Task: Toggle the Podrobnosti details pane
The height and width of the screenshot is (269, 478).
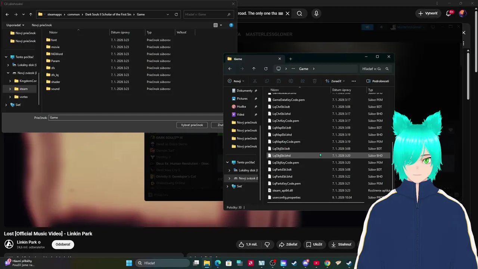Action: click(x=378, y=81)
